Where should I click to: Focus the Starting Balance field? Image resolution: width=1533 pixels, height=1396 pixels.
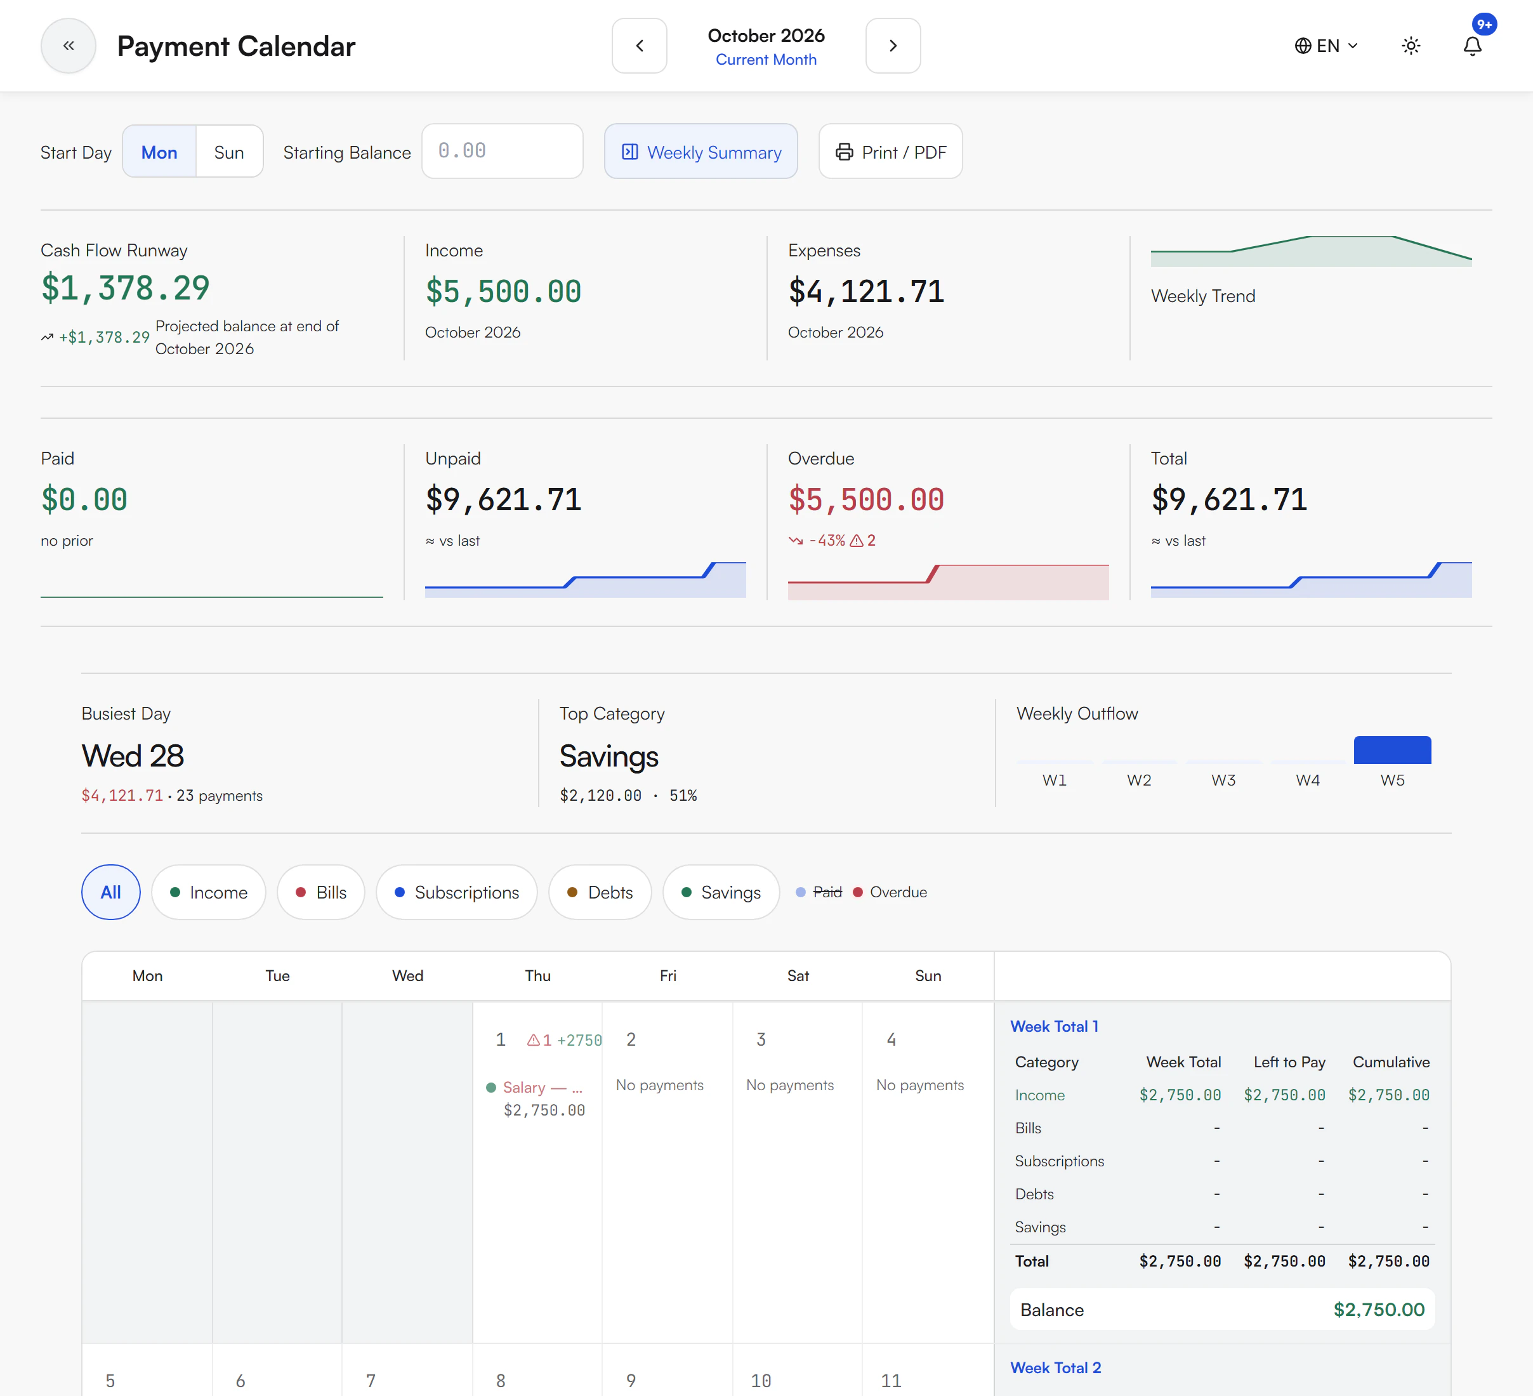click(503, 151)
